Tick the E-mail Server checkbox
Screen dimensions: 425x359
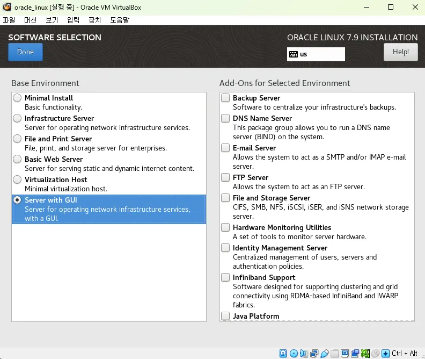(225, 148)
